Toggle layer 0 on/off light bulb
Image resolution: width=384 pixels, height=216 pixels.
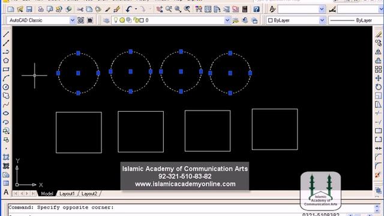[x=116, y=20]
